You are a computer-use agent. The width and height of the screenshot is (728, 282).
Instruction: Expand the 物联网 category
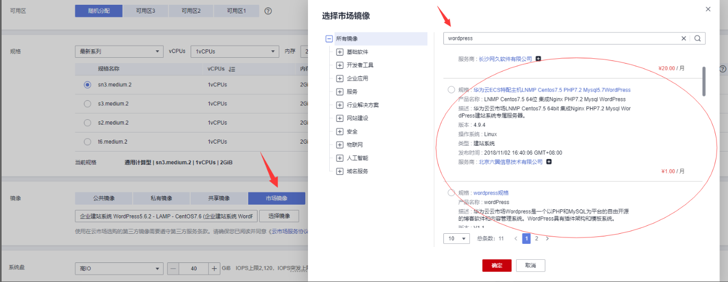point(340,145)
